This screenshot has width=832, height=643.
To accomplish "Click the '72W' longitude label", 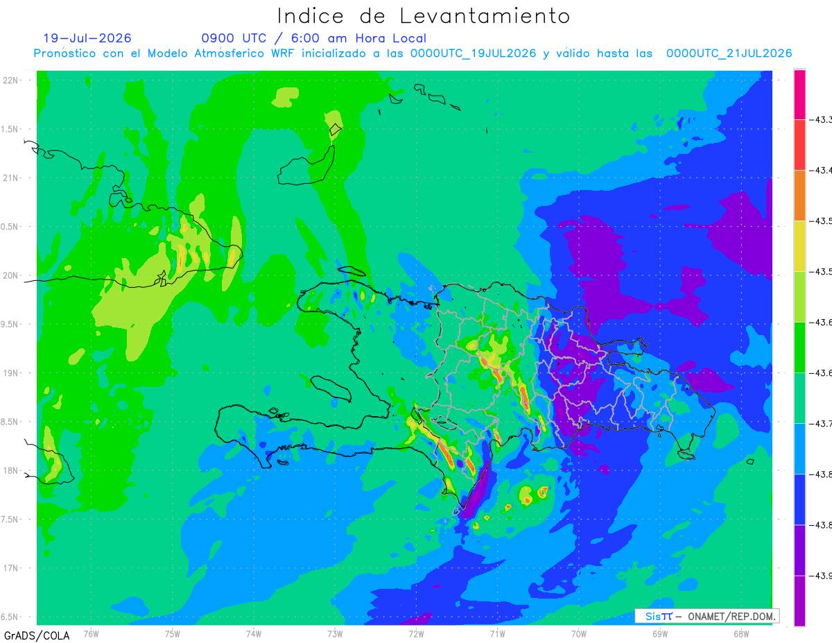I will tap(416, 633).
